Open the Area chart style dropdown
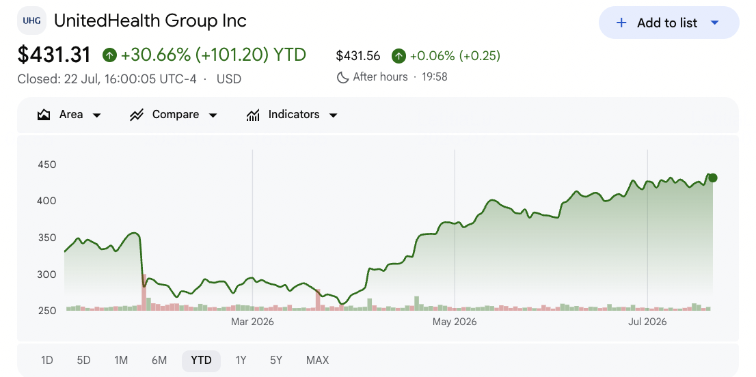 [96, 115]
